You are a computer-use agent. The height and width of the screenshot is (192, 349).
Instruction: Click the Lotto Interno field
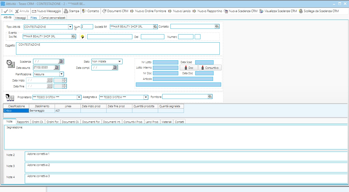click(166, 68)
